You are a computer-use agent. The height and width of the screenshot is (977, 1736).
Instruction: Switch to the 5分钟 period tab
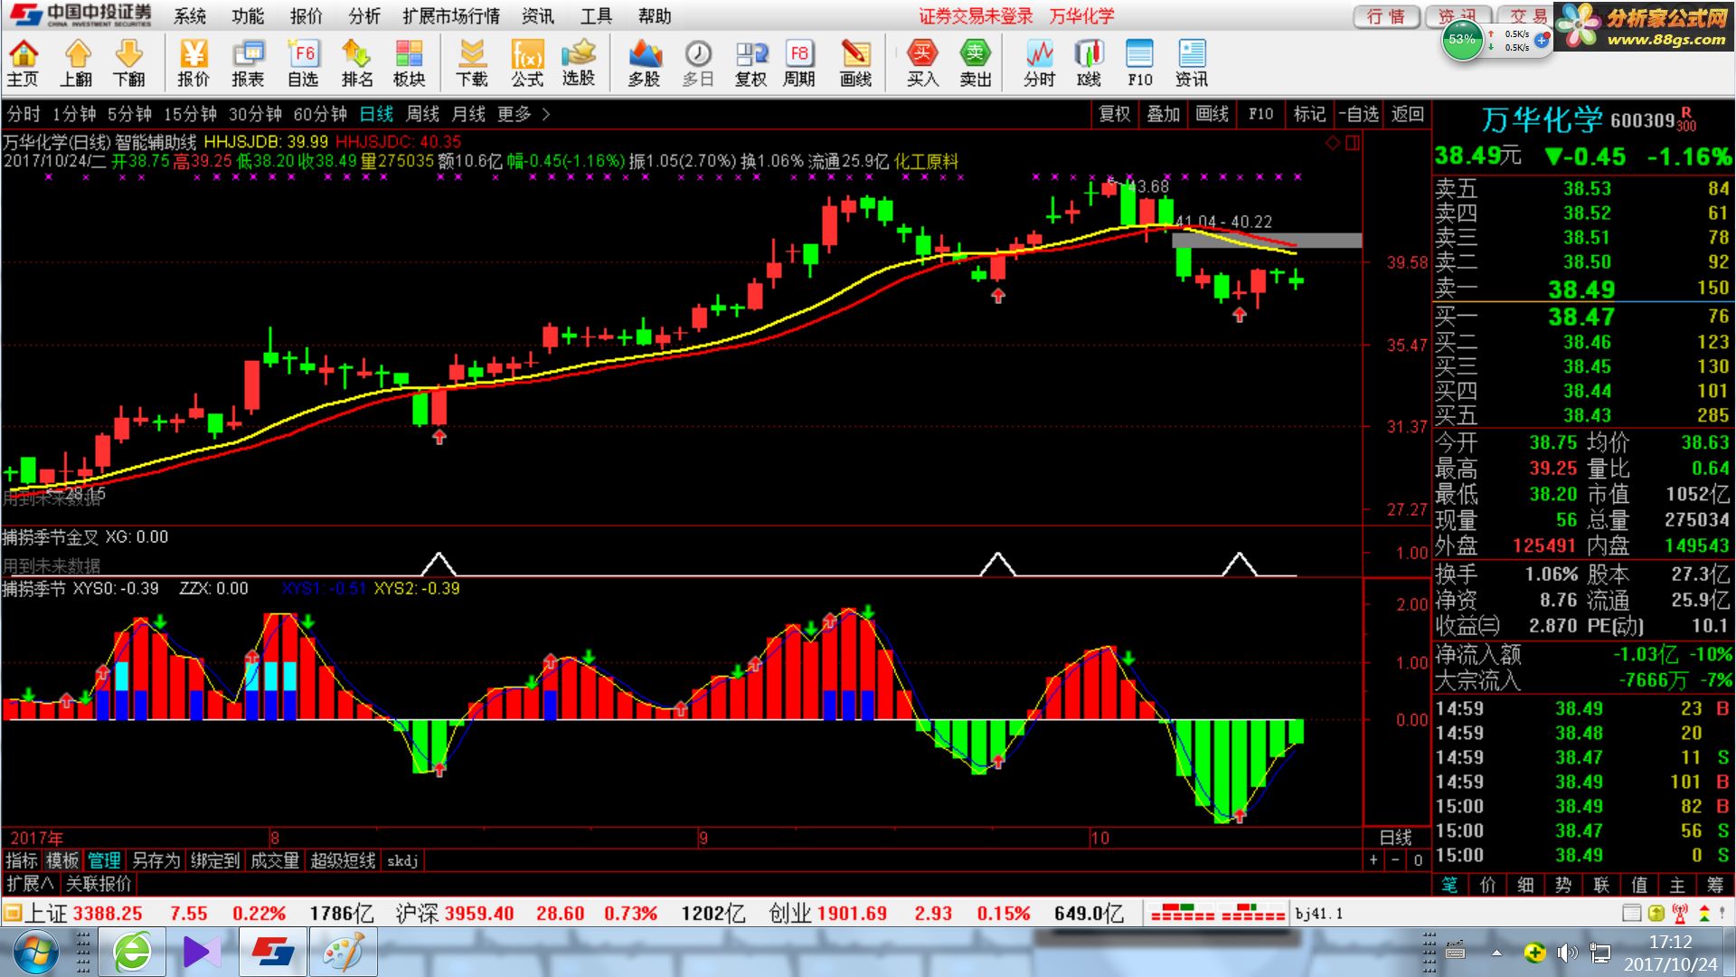click(x=129, y=114)
